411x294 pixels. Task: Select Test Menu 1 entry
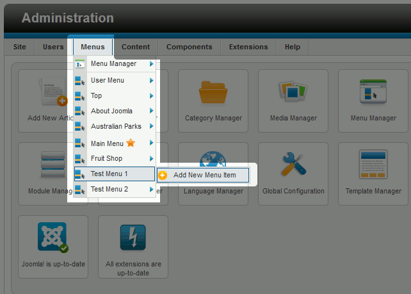115,174
